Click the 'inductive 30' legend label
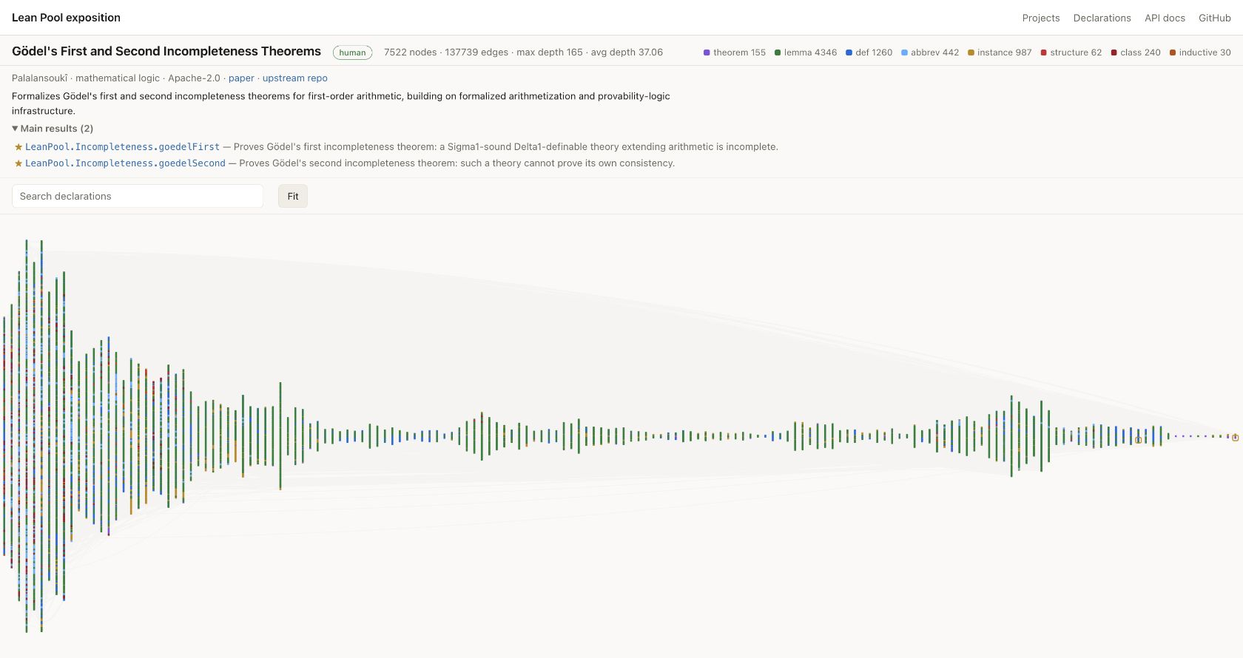The image size is (1243, 658). [x=1205, y=52]
